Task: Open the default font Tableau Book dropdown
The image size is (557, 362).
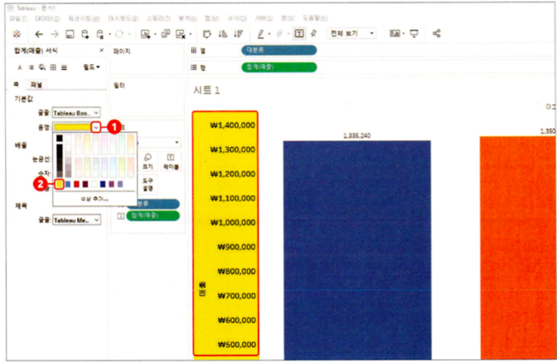Action: tap(76, 113)
